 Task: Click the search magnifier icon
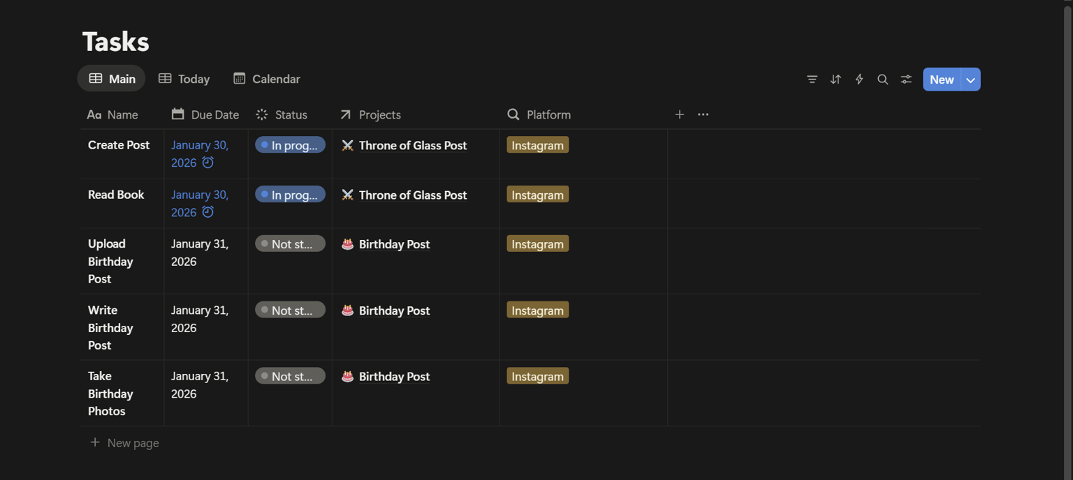pos(883,80)
